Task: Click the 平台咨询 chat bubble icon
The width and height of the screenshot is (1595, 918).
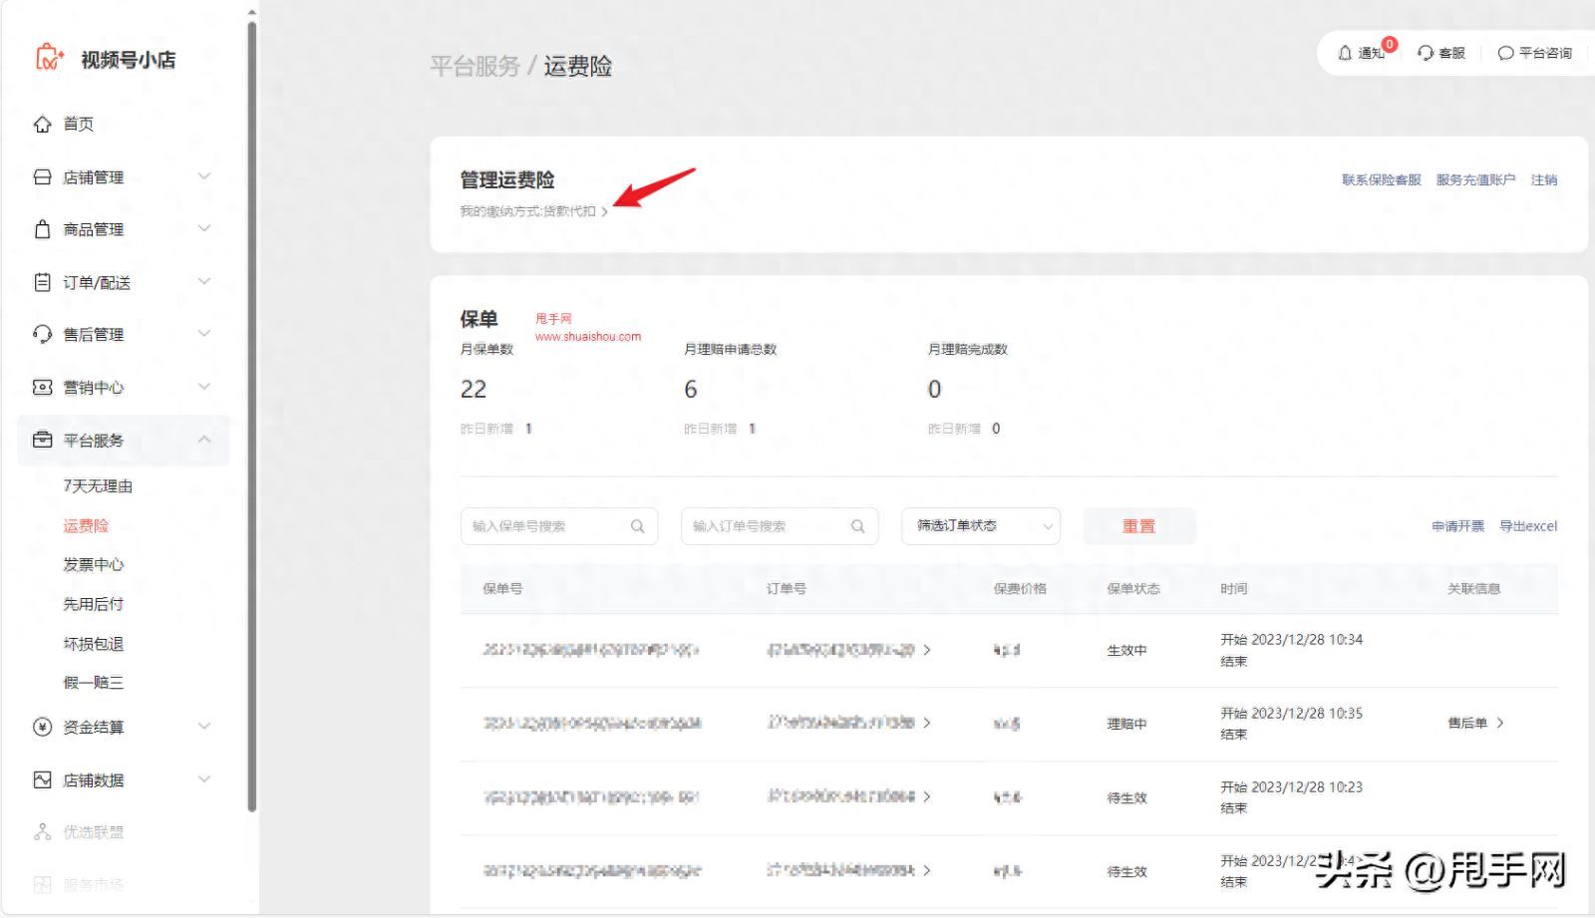Action: pyautogui.click(x=1505, y=53)
